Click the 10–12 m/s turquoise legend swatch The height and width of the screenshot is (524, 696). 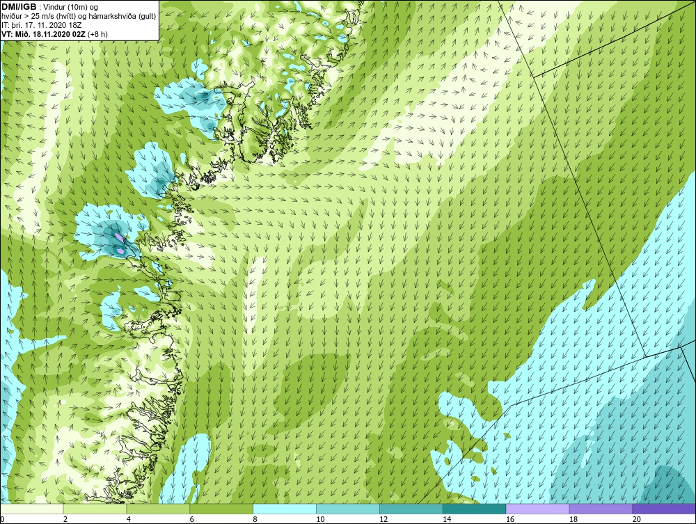[x=348, y=509]
